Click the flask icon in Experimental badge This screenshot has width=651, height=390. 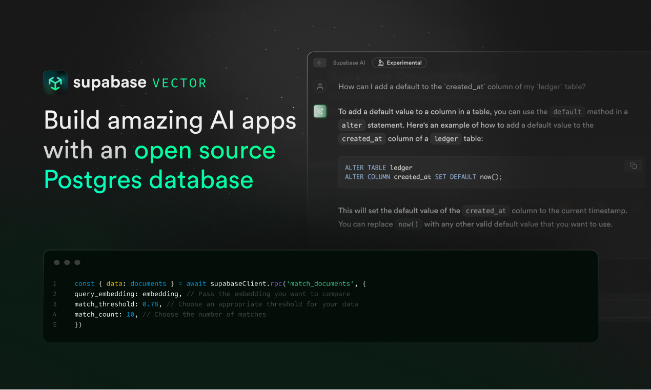(380, 63)
